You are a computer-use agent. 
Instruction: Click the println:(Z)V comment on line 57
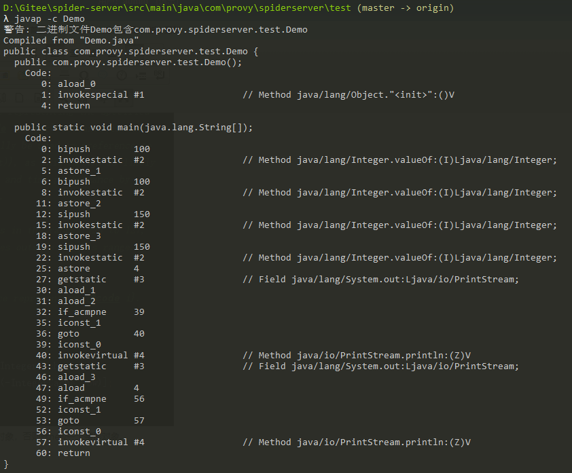pyautogui.click(x=357, y=442)
